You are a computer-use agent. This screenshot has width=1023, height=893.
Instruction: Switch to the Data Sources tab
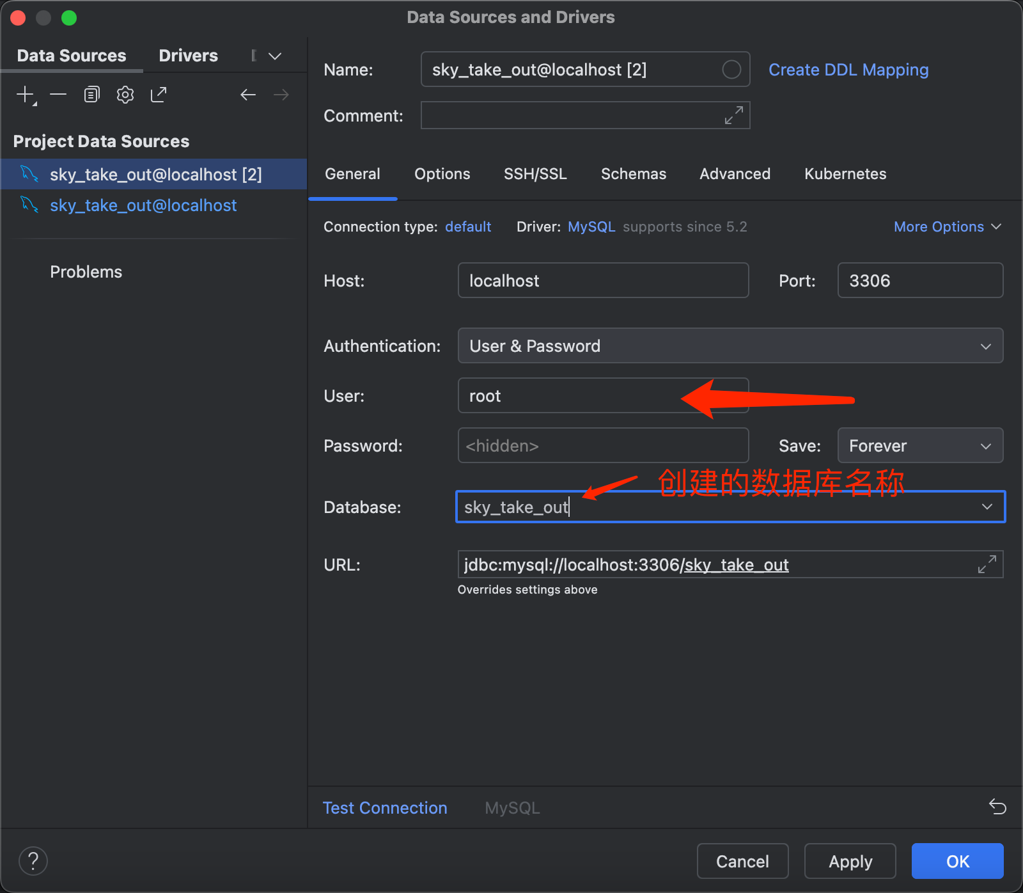[72, 56]
